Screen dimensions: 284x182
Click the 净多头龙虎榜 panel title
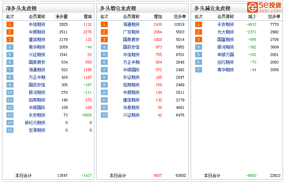[x=21, y=8]
